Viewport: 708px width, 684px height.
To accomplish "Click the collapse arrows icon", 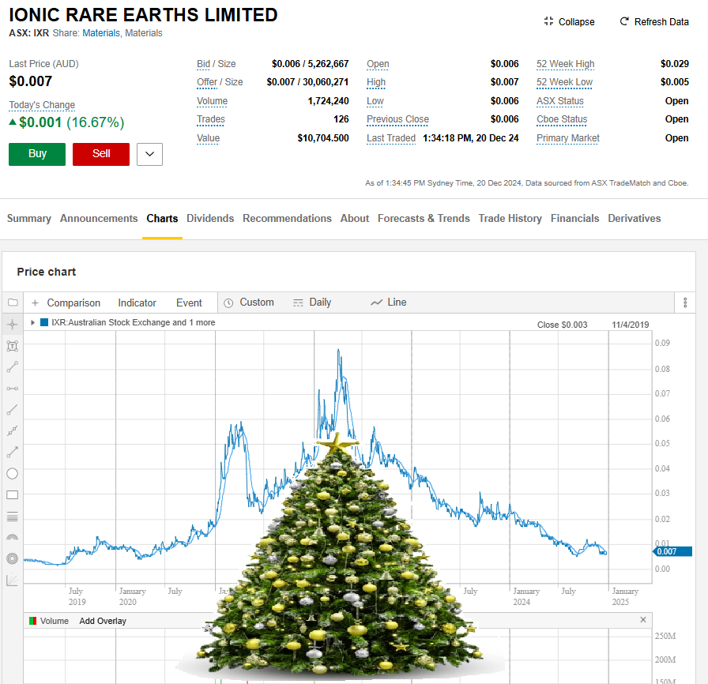I will [x=548, y=21].
